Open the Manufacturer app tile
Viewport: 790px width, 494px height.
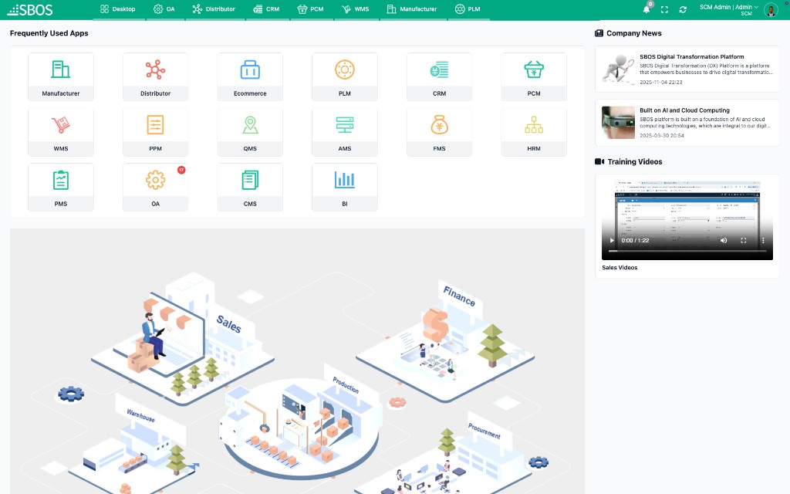coord(60,76)
